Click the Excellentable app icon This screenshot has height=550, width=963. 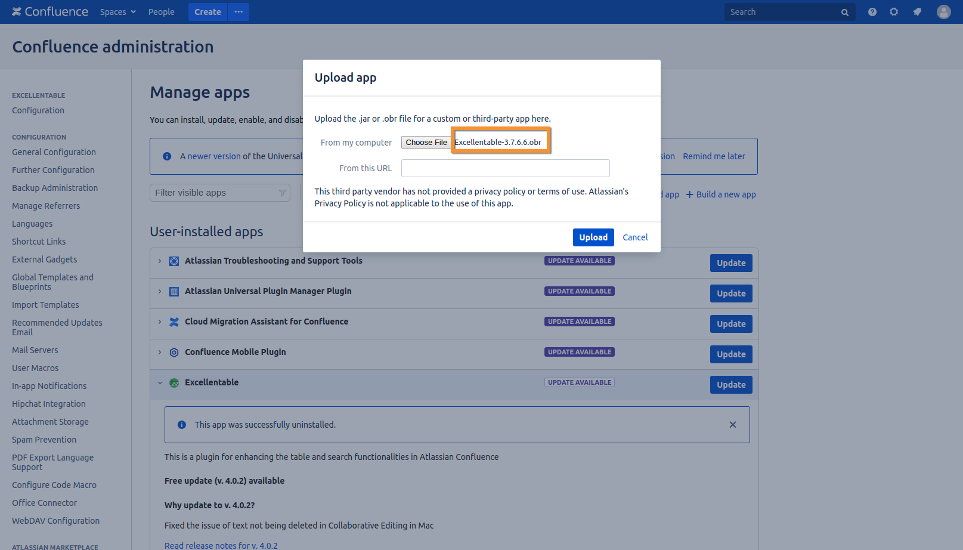pos(174,383)
